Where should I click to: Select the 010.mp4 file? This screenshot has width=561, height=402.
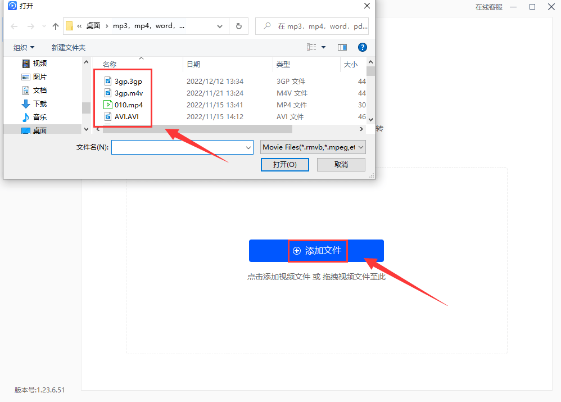[x=128, y=105]
